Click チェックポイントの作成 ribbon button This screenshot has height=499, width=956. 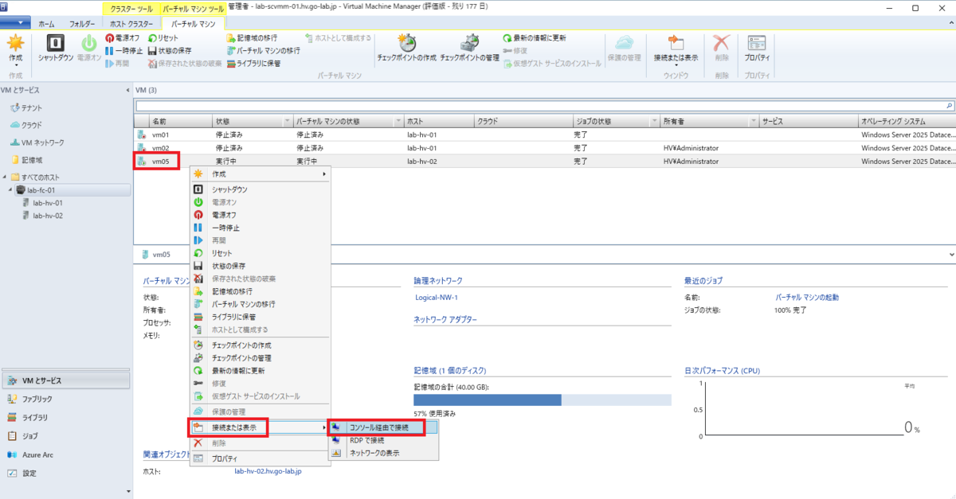(406, 49)
